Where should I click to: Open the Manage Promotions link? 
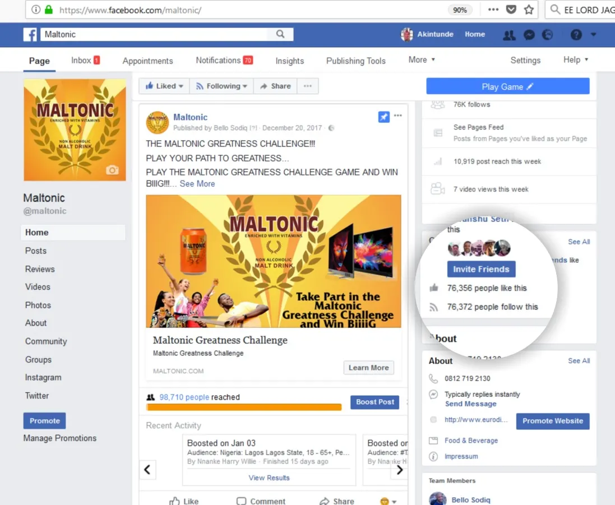pos(59,438)
